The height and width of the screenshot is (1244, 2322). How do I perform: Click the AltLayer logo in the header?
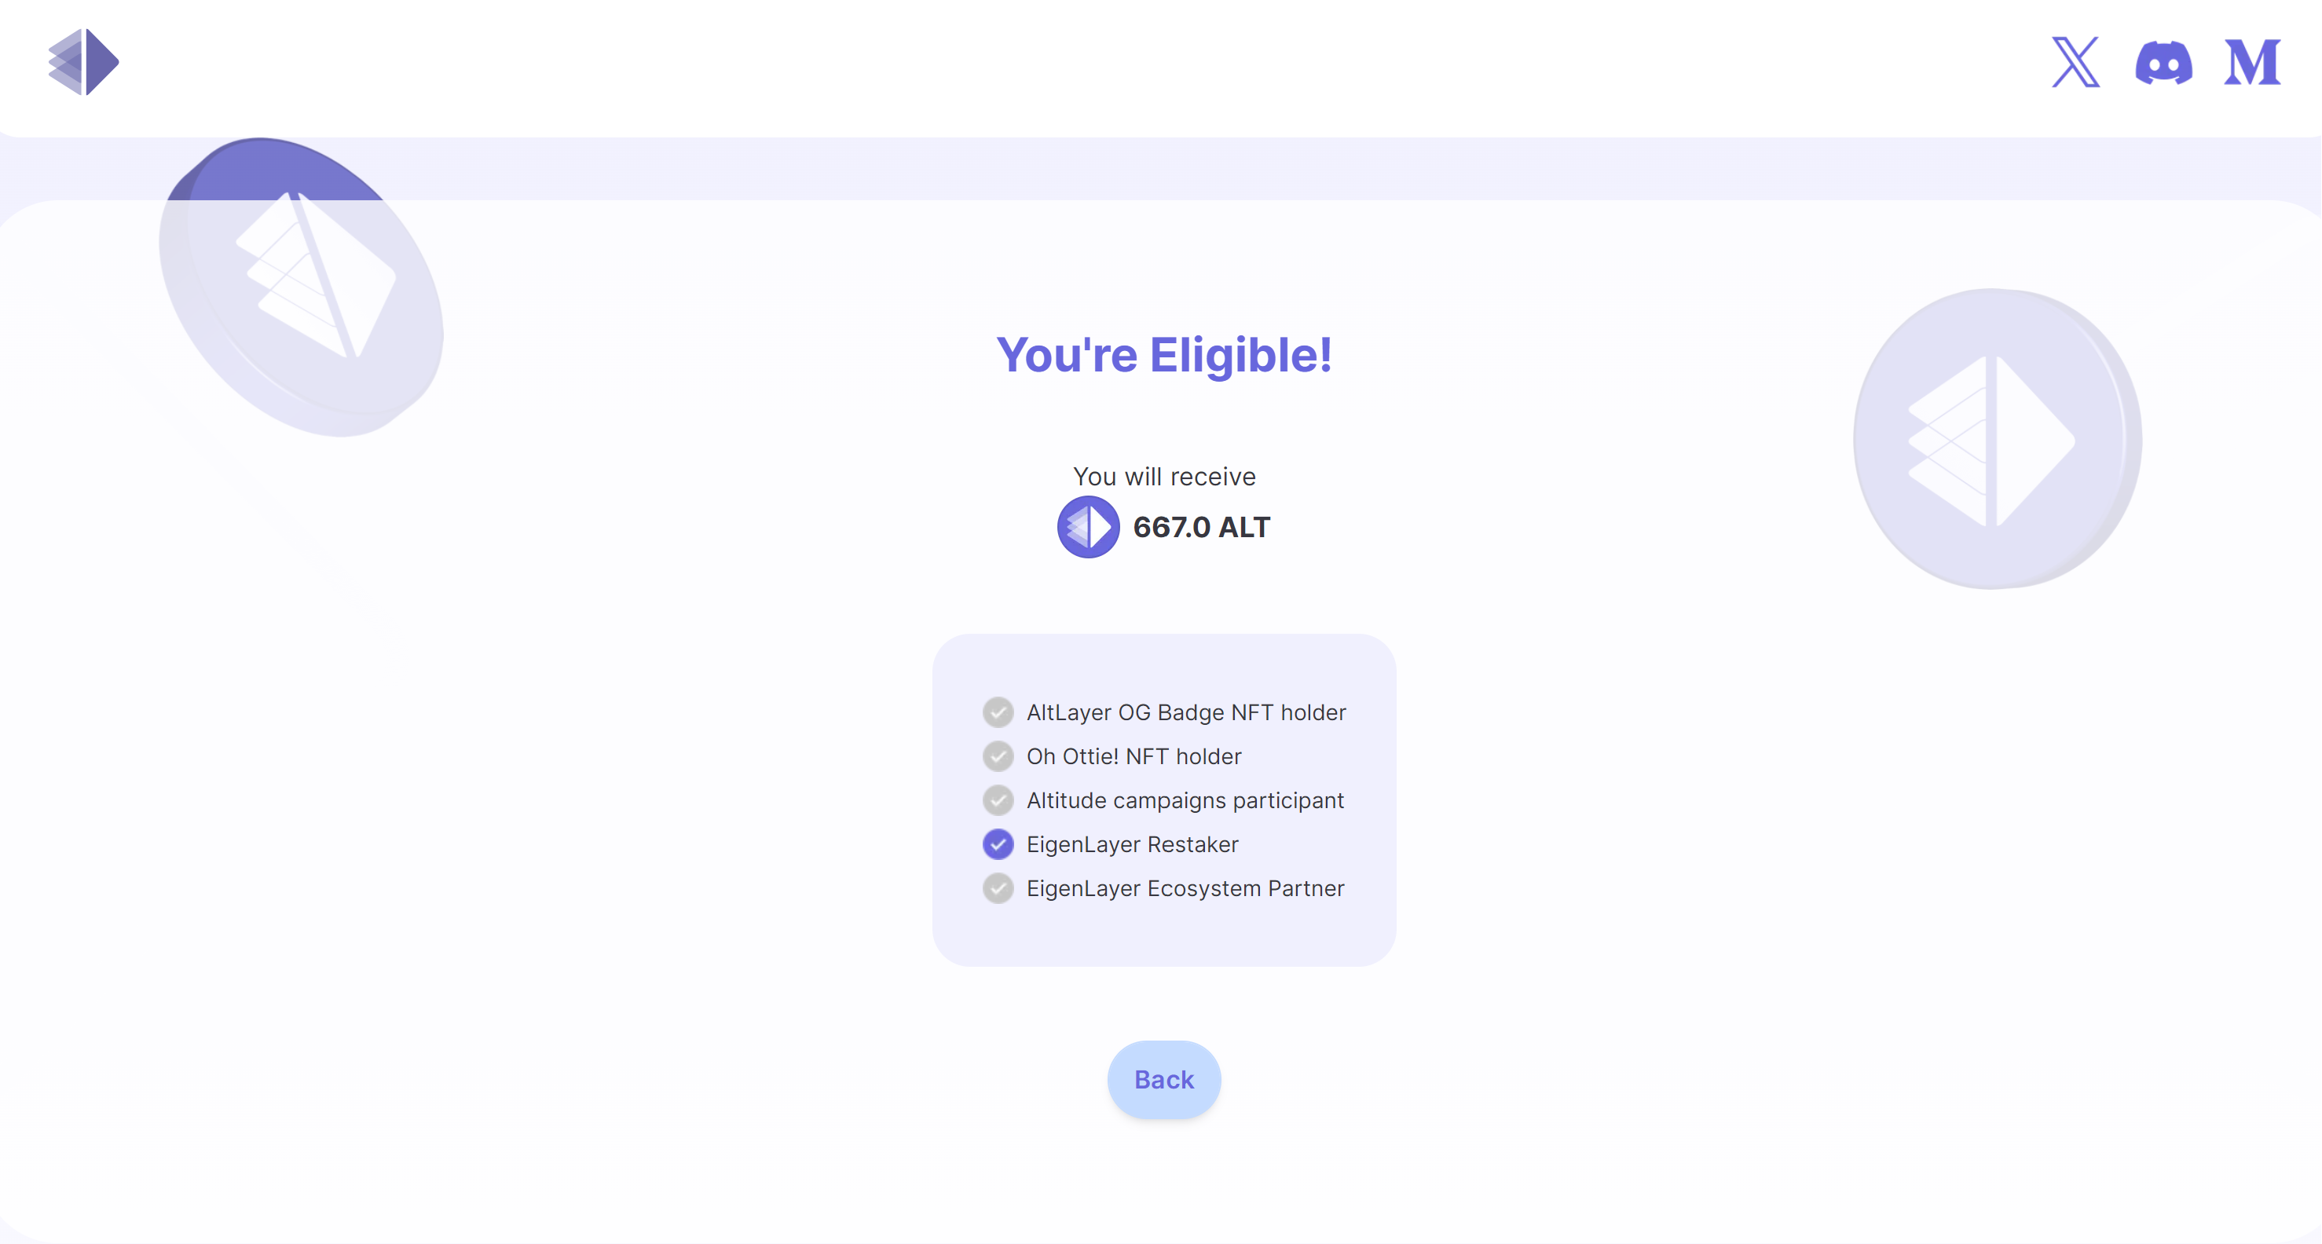tap(83, 61)
